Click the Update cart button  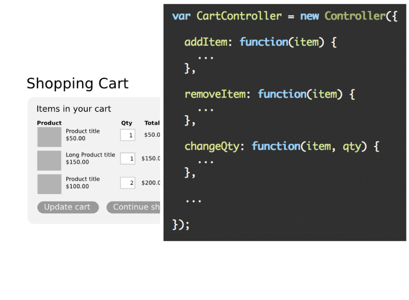[68, 207]
